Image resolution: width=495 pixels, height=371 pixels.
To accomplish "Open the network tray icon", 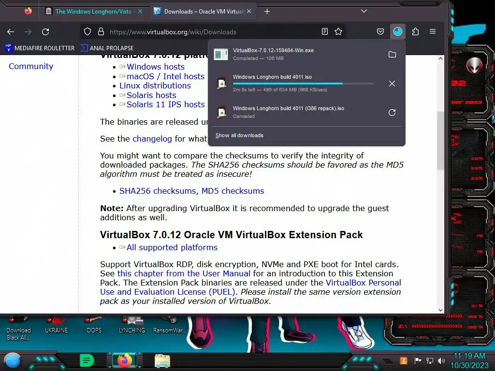I will pyautogui.click(x=430, y=360).
